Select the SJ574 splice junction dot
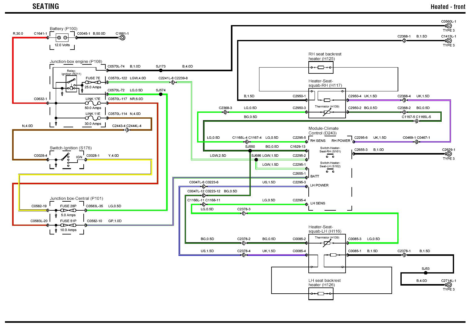Image resolution: width=468 pixels, height=324 pixels. pos(161,94)
